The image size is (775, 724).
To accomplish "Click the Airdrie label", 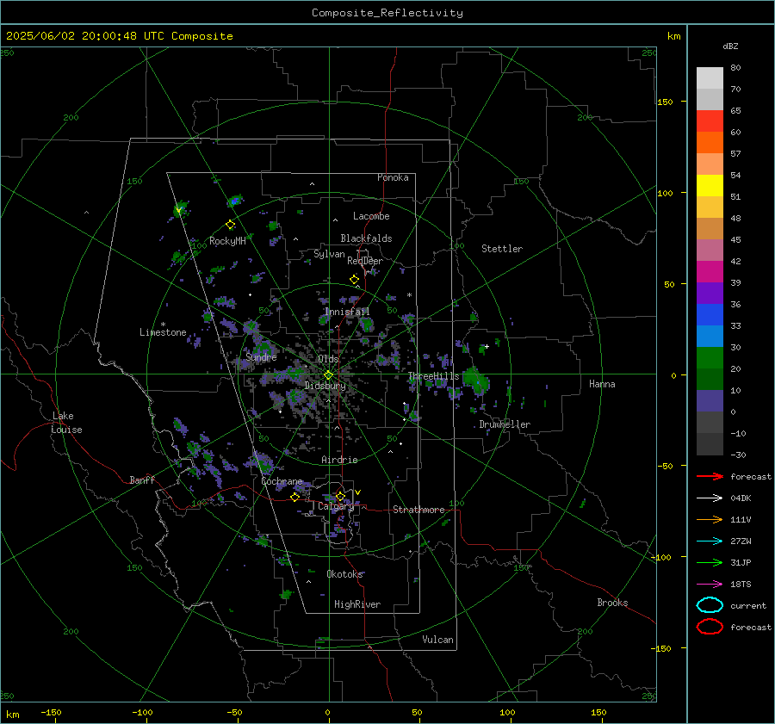I will [x=339, y=460].
